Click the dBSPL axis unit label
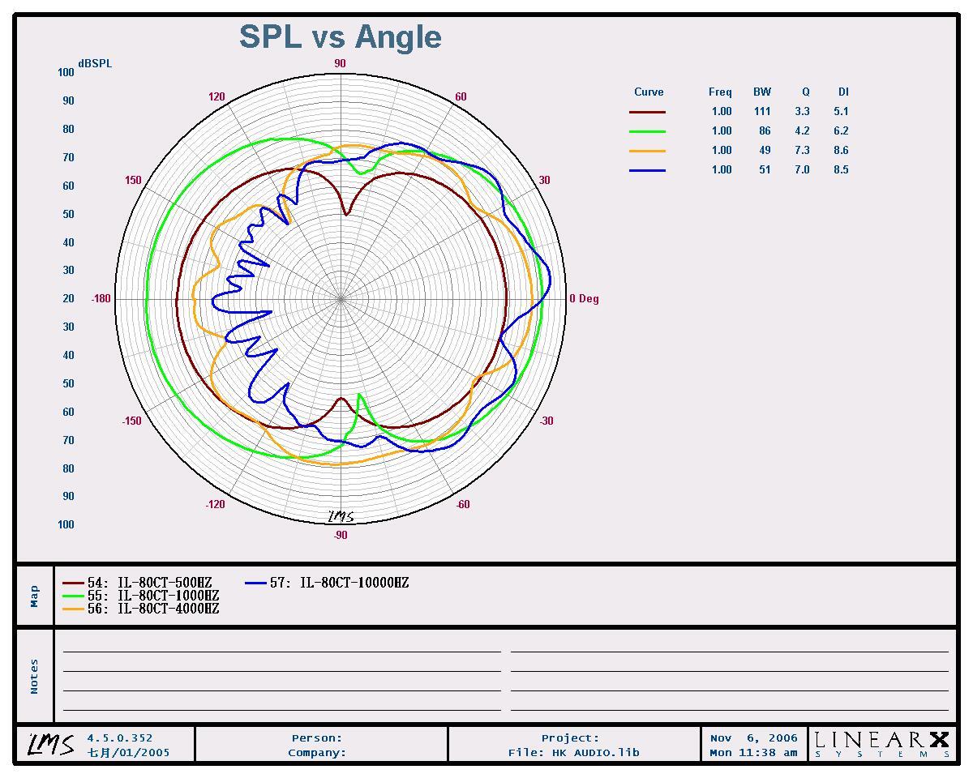Image resolution: width=973 pixels, height=778 pixels. click(95, 63)
